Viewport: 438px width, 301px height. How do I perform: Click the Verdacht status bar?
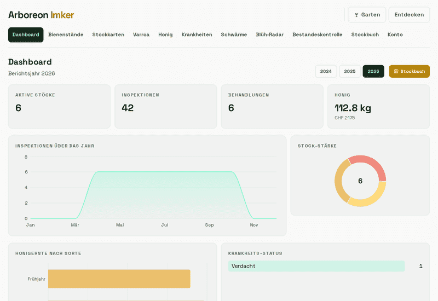click(316, 266)
